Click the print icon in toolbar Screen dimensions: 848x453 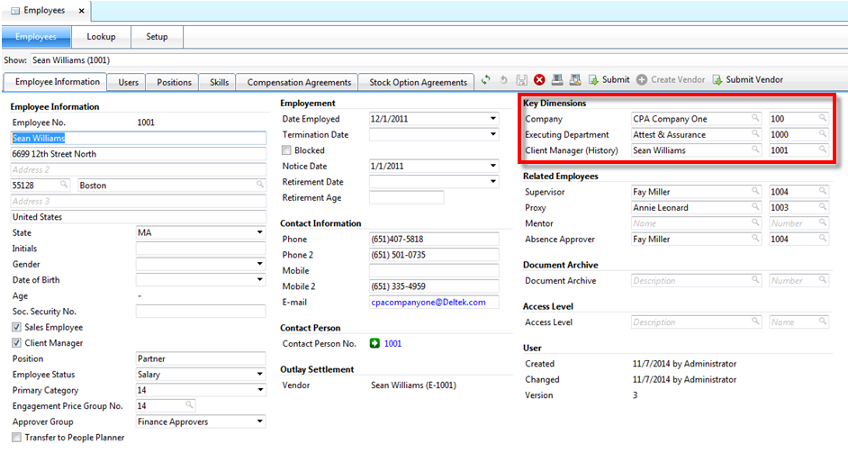click(x=557, y=80)
